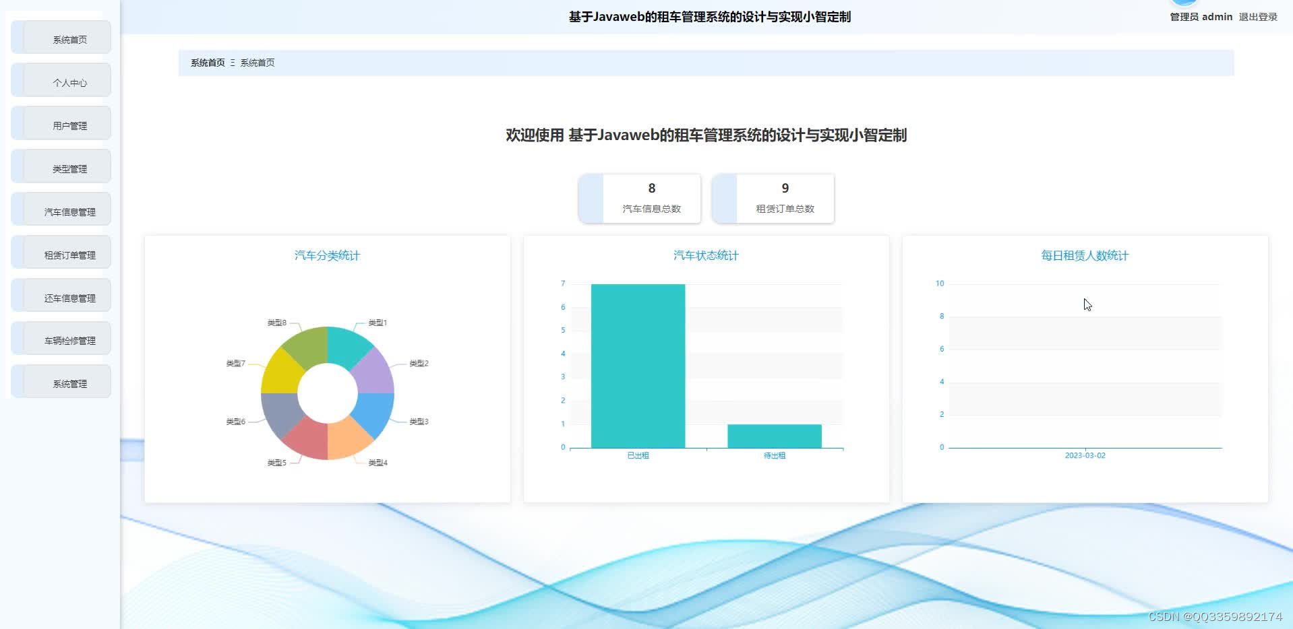Click the 类型4 orange pie slice
Viewport: 1293px width, 629px height.
pyautogui.click(x=347, y=440)
